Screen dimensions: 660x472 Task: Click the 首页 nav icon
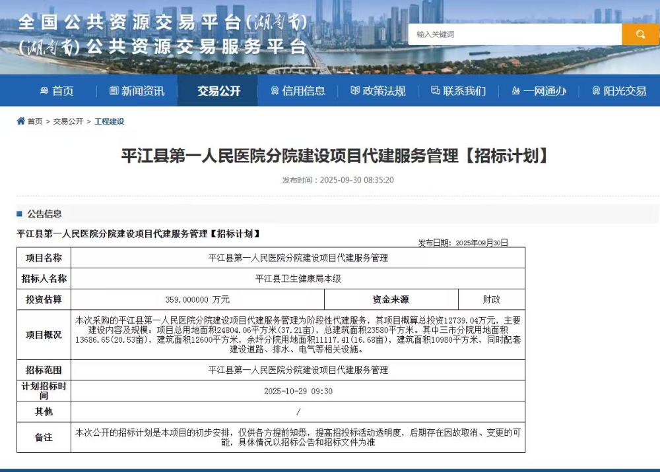pos(44,91)
